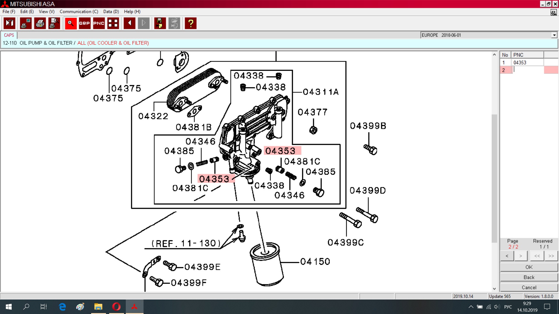Click the Mitsubishi ASA taskbar icon

coord(134,307)
